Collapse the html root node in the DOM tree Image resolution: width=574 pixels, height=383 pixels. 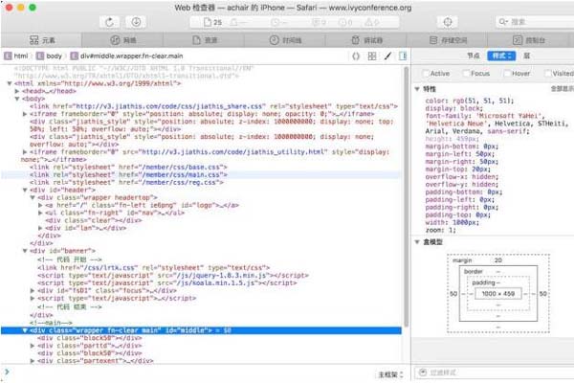[x=10, y=83]
